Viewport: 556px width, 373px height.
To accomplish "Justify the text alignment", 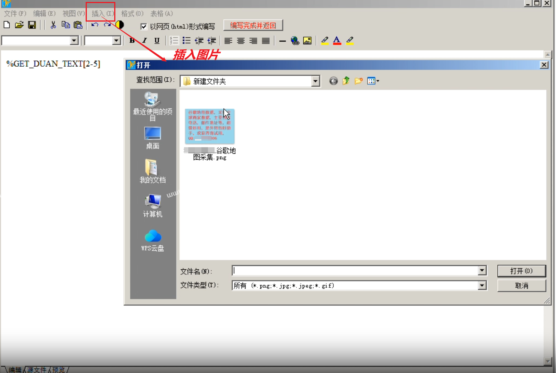I will [266, 40].
